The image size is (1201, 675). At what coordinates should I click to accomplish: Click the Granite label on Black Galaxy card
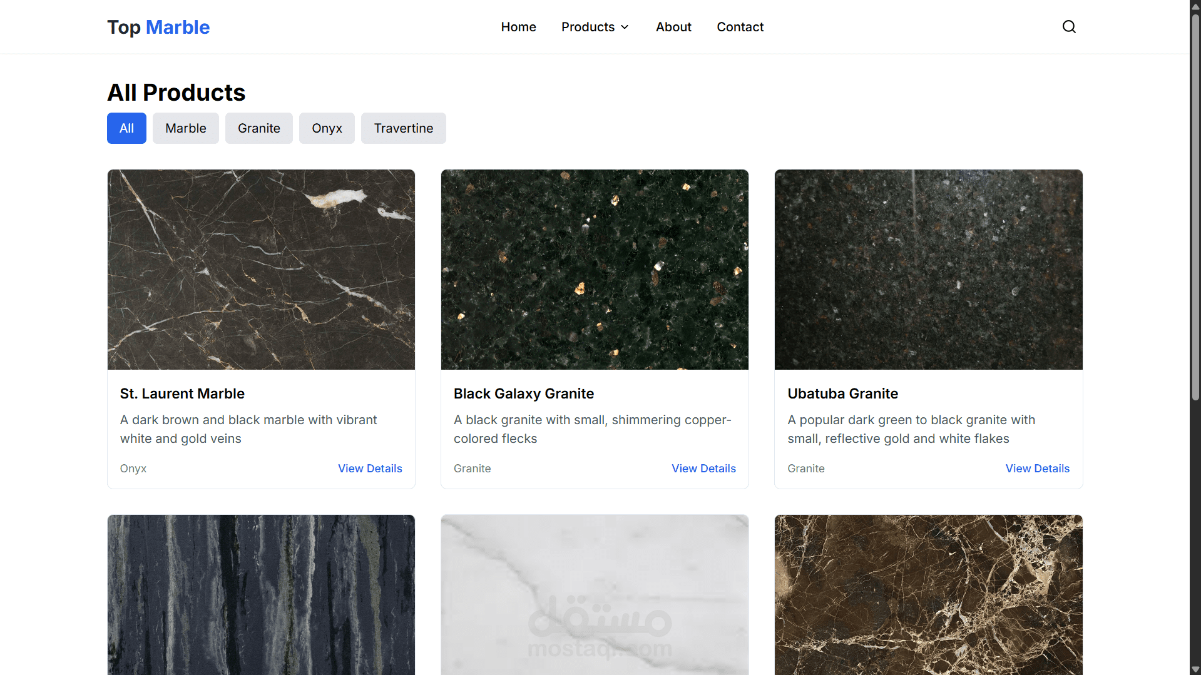(472, 469)
